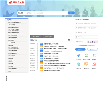The width and height of the screenshot is (103, 103).
Task: Click the 校招 badge for 2019/06/16
Action: [41, 63]
